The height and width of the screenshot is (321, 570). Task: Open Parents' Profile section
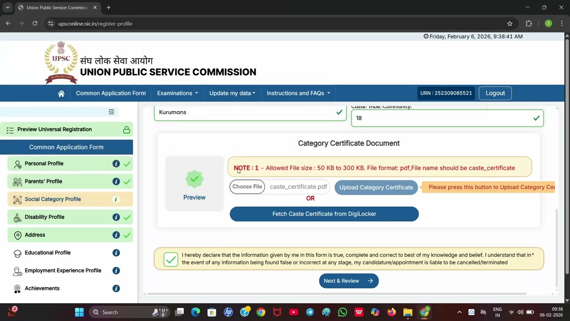(70, 181)
